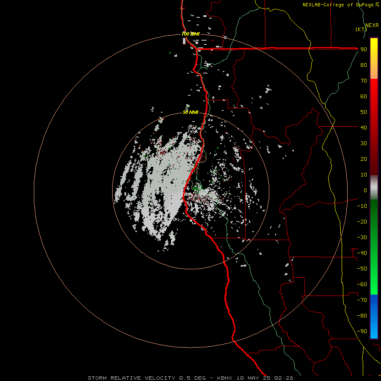Select the 60 value on velocity scale

(x=364, y=96)
